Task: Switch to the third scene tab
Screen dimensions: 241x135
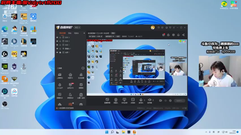Action: (76, 33)
